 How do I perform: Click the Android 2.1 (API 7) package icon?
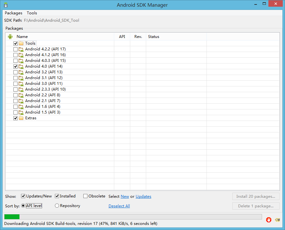(21, 101)
